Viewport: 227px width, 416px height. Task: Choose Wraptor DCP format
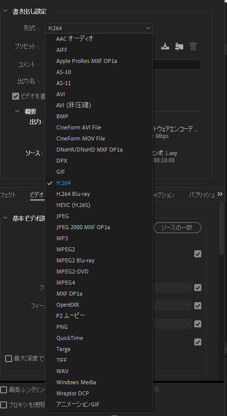click(99, 393)
